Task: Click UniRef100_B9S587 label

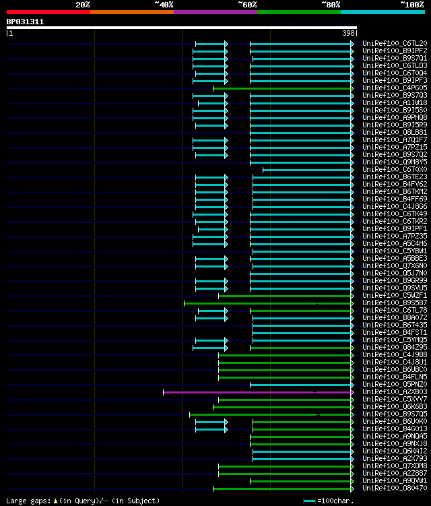Action: 395,303
